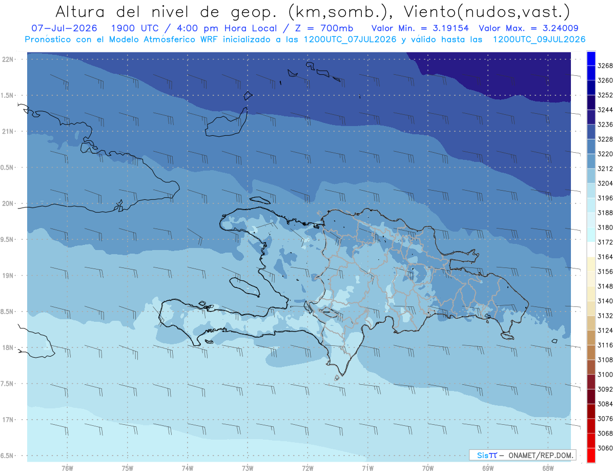Click the '76W' longitude label

pyautogui.click(x=67, y=468)
